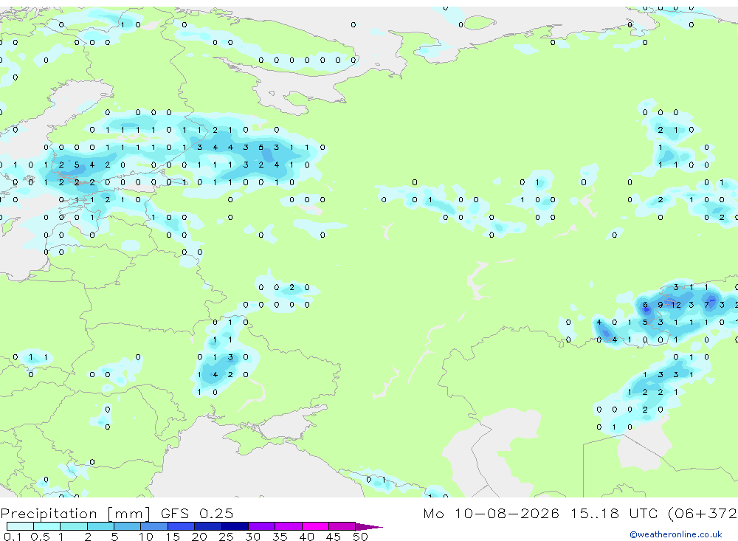Click the '0.1' legend scale label
The width and height of the screenshot is (738, 541).
(13, 537)
